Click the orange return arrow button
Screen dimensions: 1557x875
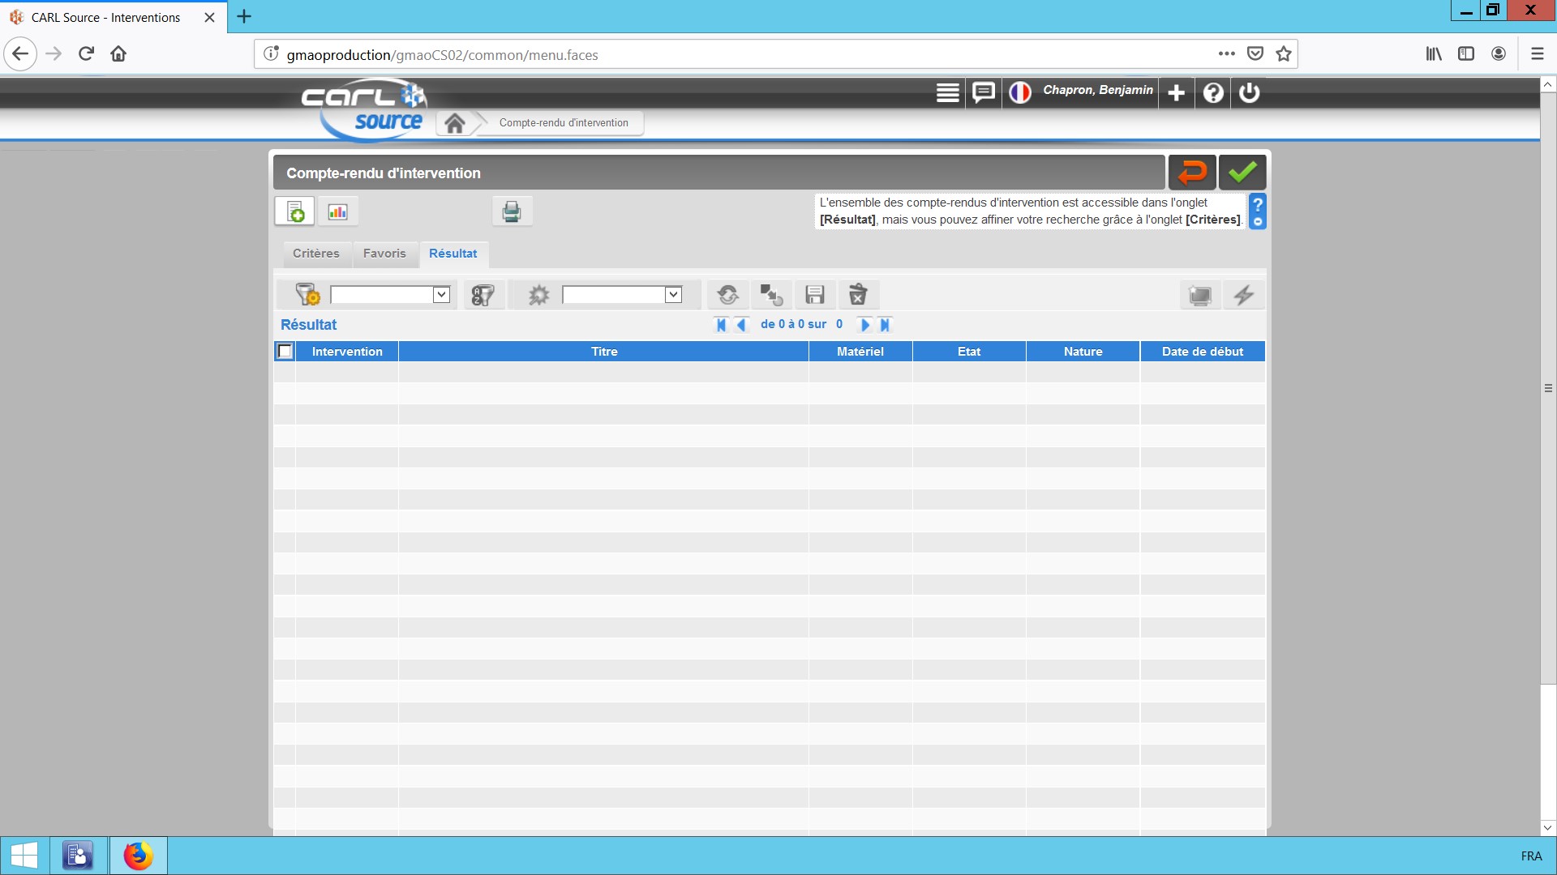coord(1191,173)
